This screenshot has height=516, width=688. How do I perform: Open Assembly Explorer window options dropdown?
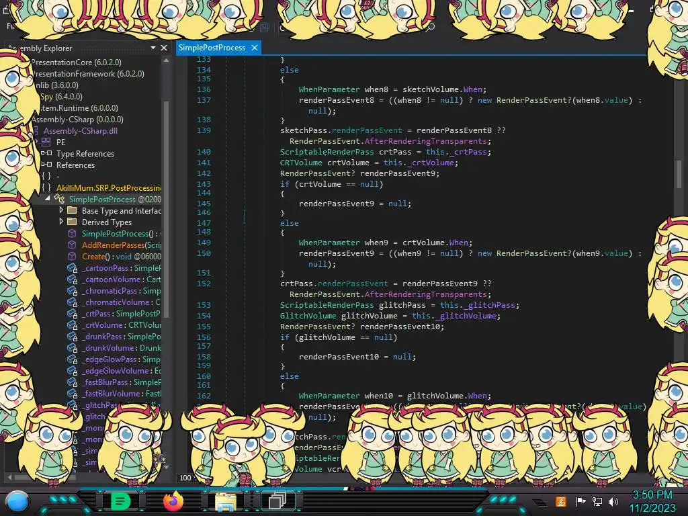pos(153,48)
